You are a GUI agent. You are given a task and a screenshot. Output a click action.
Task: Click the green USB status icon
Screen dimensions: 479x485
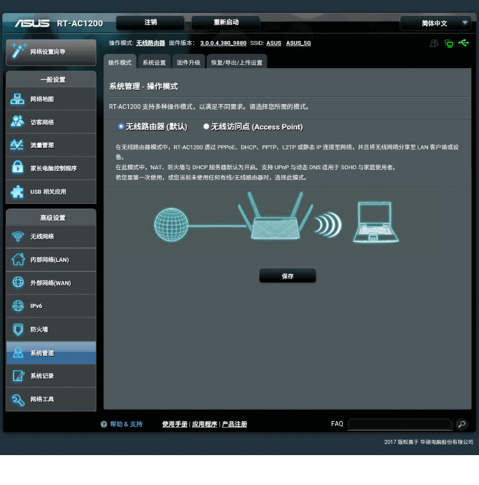click(x=463, y=42)
